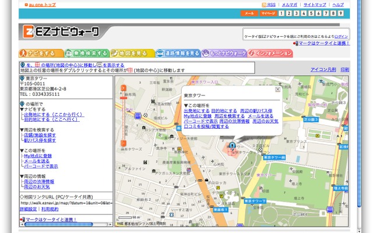Click the map link URL text field
373x233 pixels.
[x=66, y=203]
